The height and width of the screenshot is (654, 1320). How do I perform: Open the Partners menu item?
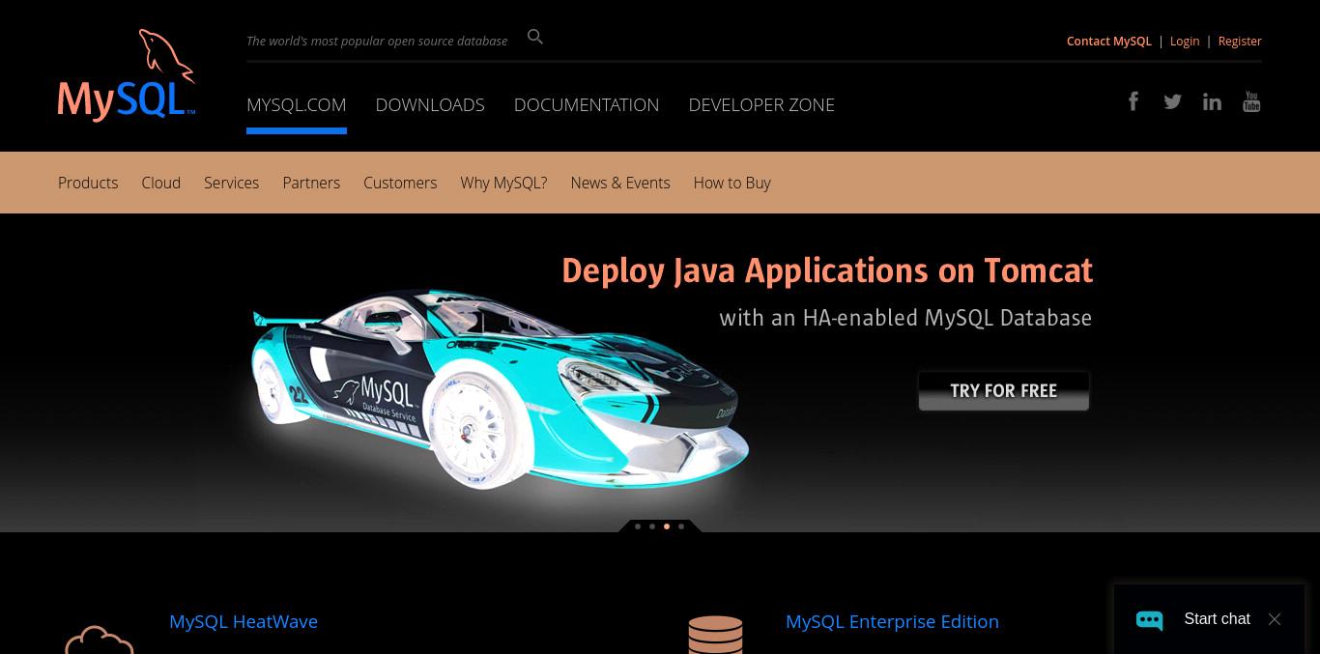point(311,183)
